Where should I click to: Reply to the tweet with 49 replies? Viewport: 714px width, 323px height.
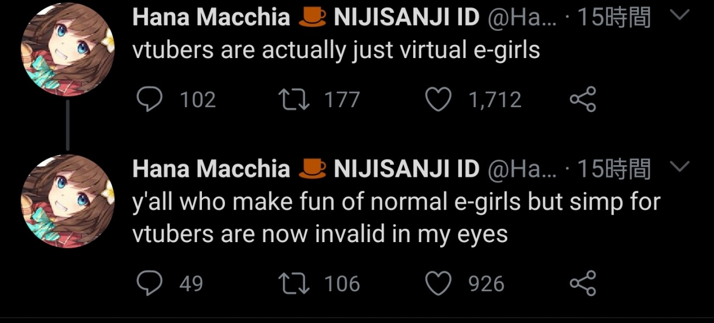pyautogui.click(x=149, y=284)
